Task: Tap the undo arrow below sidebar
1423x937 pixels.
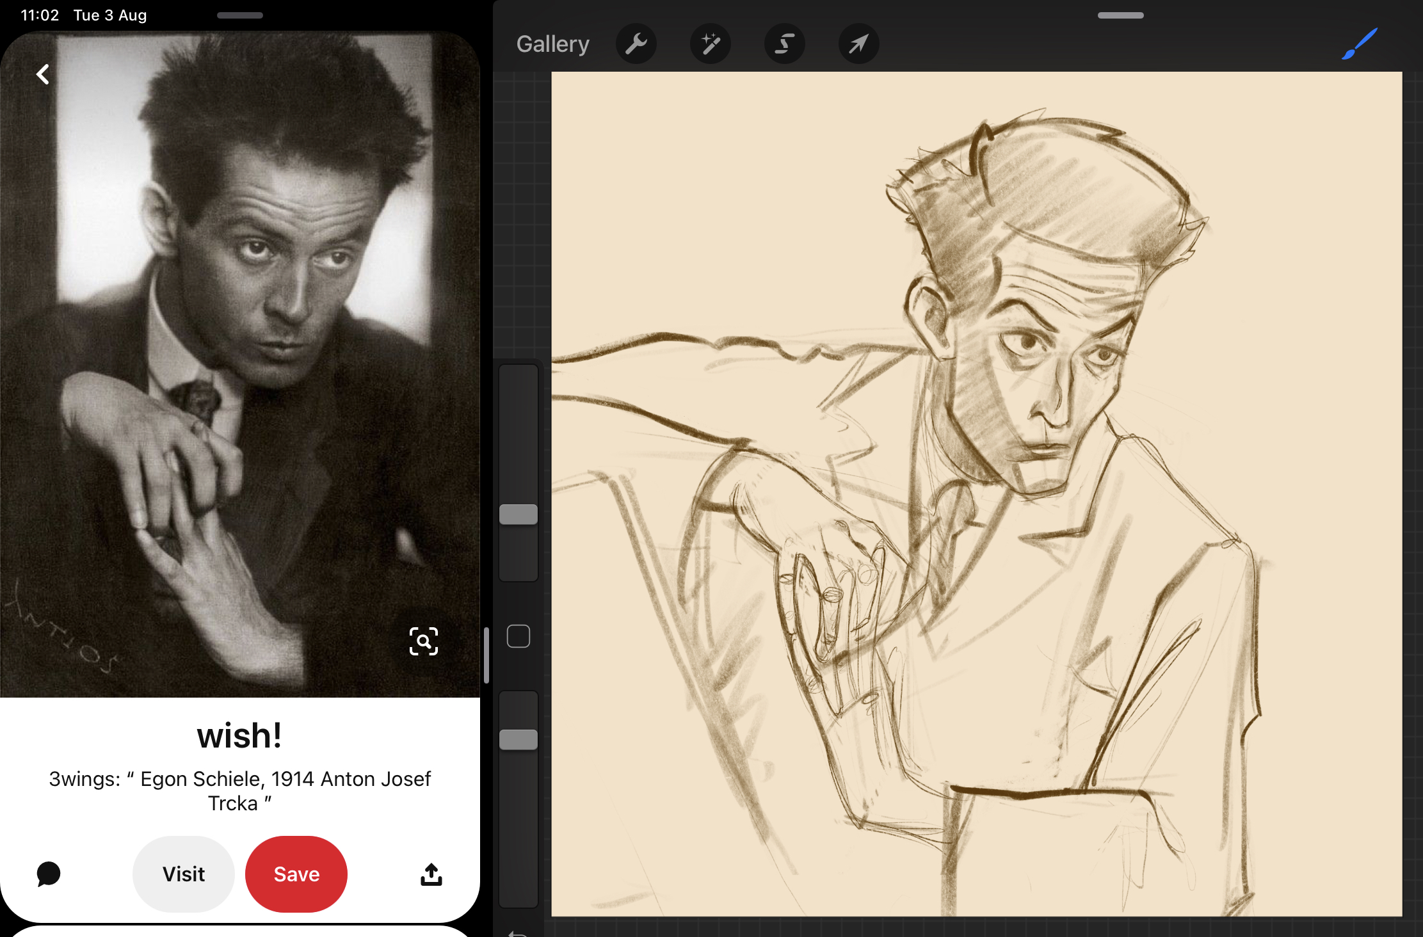Action: coord(517,933)
